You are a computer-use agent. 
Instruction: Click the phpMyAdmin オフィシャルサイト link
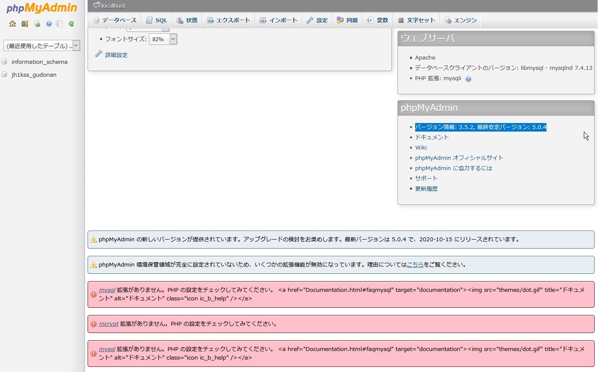pos(459,158)
